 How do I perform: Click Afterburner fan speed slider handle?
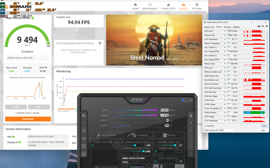coord(155,161)
